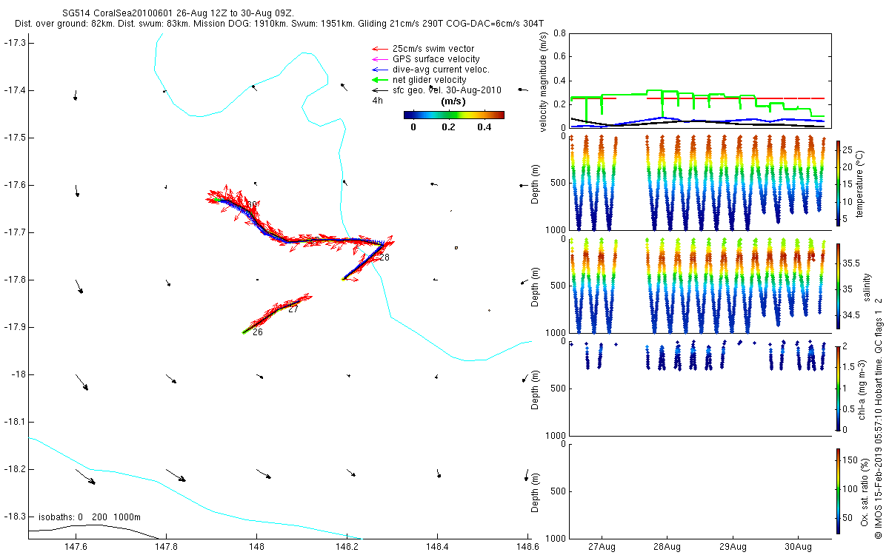The height and width of the screenshot is (555, 889).
Task: Click the 148.2 longitude tick label
Action: point(347,548)
